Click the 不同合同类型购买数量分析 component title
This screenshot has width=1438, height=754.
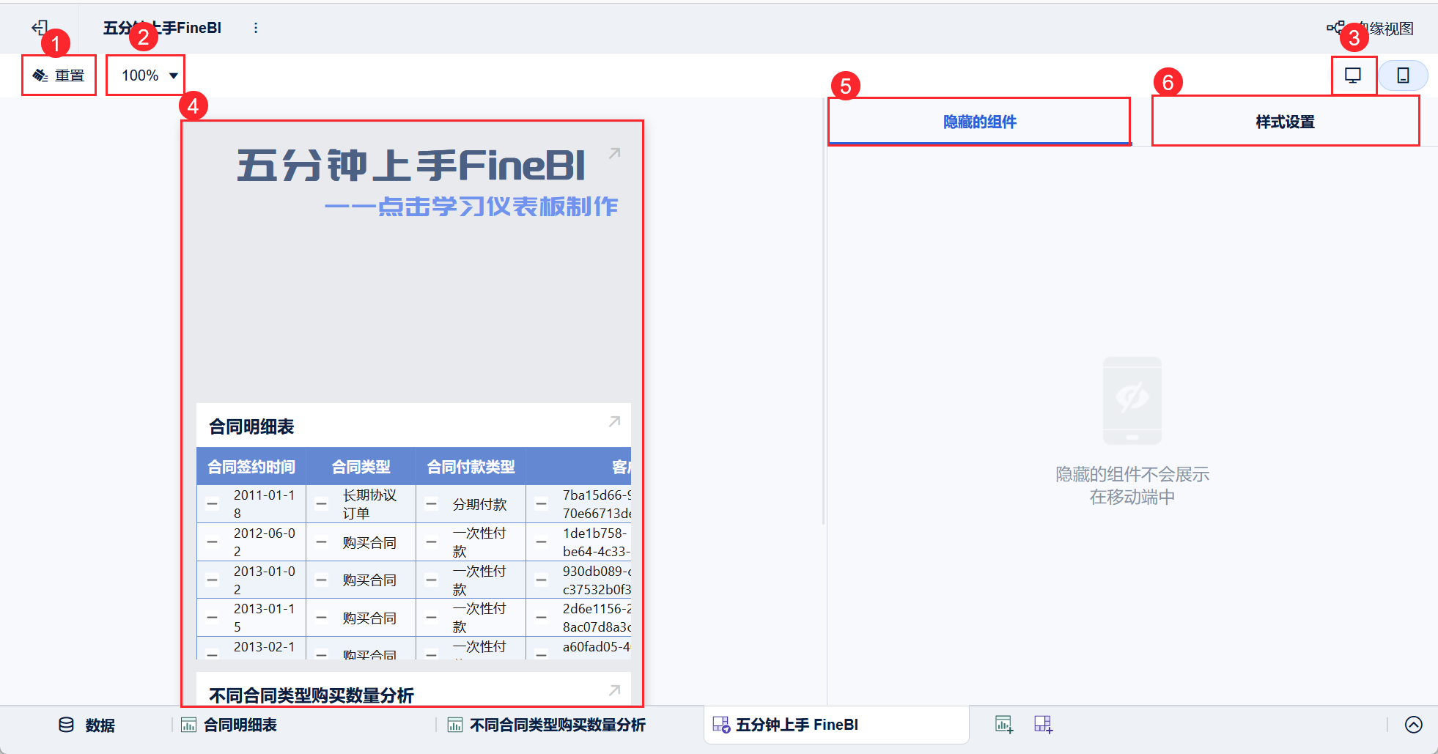[311, 695]
